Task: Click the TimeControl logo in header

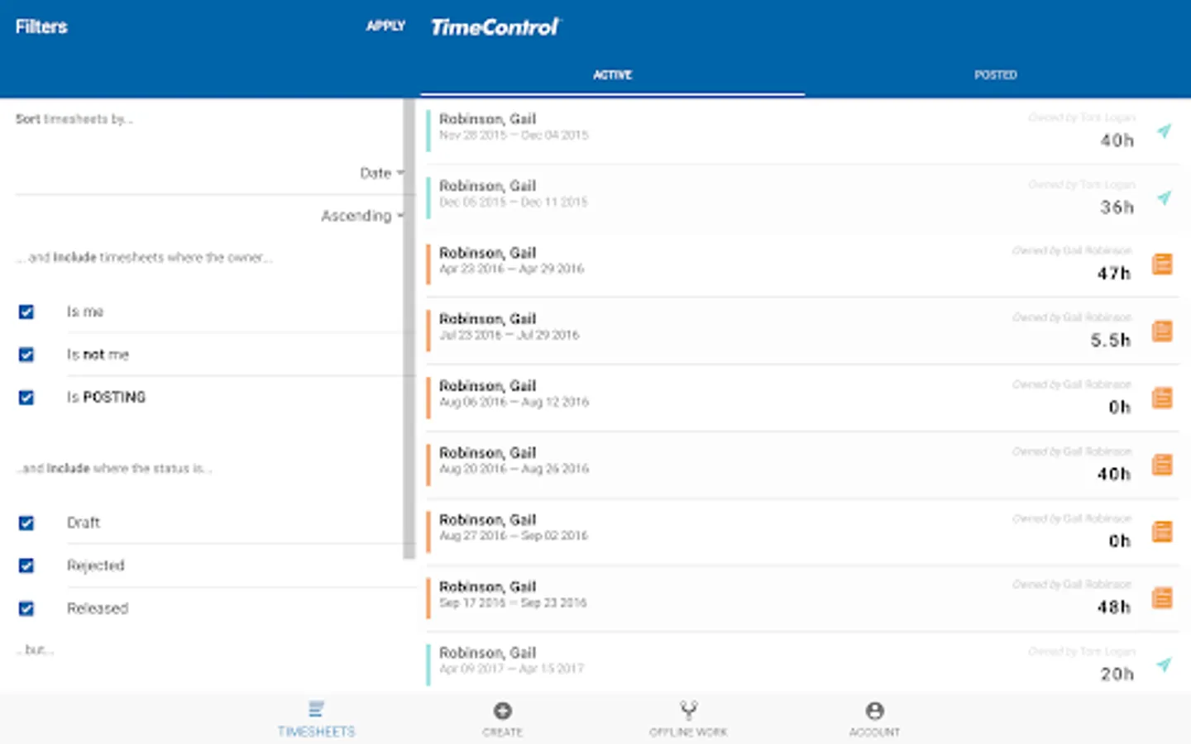Action: pos(495,27)
